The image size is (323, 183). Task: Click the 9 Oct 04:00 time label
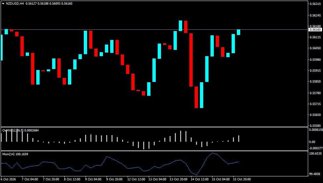pyautogui.click(x=93, y=179)
